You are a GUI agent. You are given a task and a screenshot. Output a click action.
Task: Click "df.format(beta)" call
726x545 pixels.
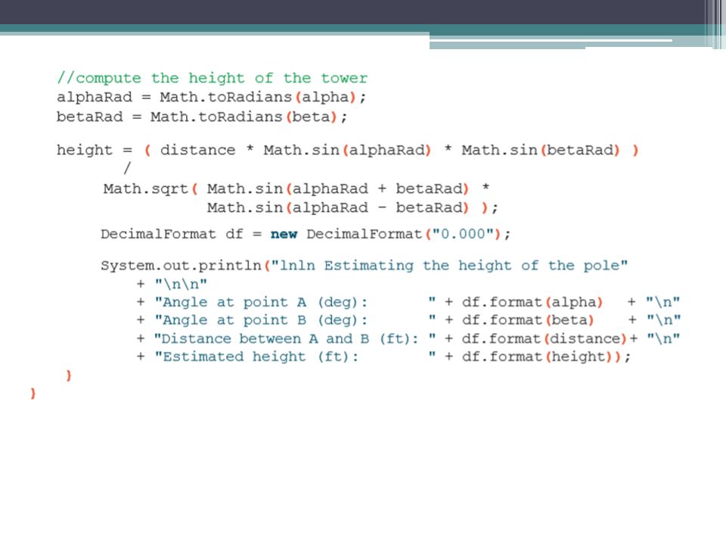click(527, 320)
